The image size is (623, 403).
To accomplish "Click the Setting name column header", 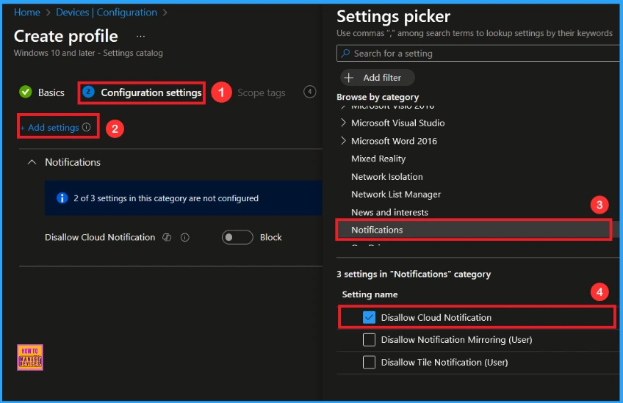I will (x=370, y=294).
